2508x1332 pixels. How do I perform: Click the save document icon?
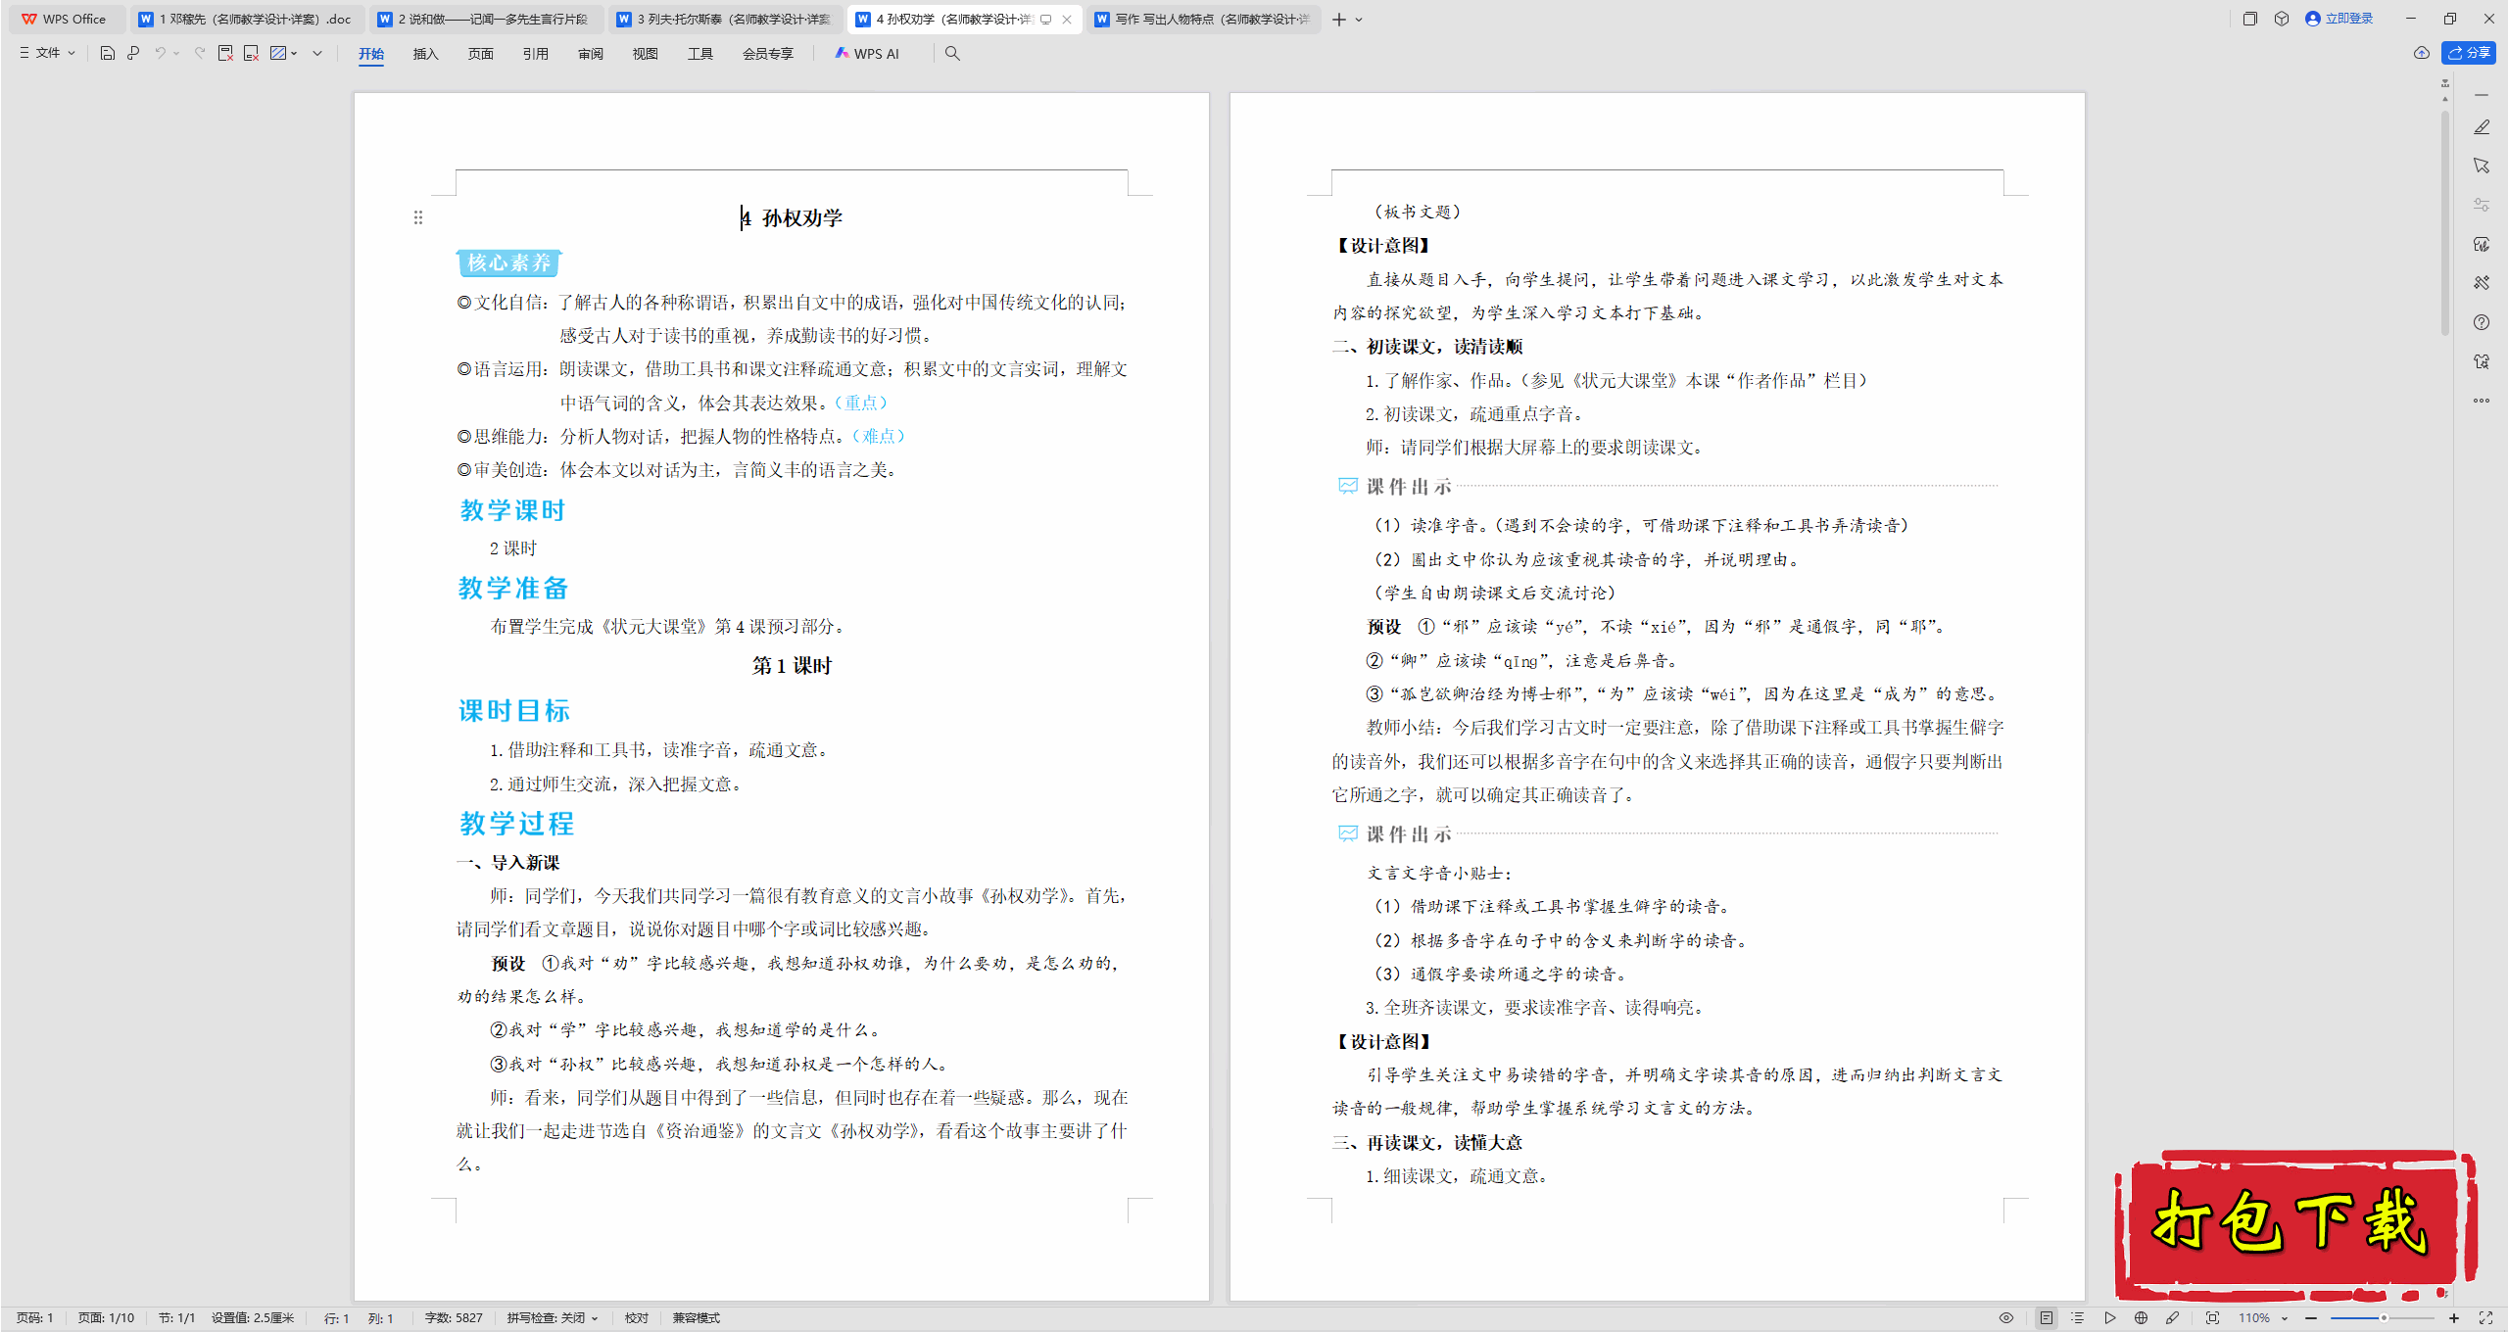(x=108, y=54)
